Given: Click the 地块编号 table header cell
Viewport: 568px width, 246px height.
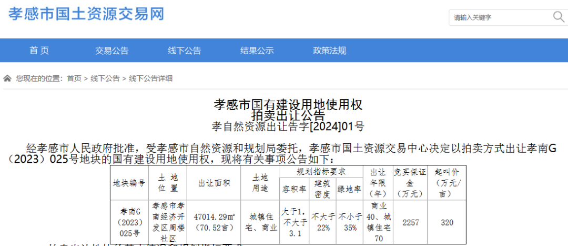Looking at the screenshot, I should pos(129,183).
